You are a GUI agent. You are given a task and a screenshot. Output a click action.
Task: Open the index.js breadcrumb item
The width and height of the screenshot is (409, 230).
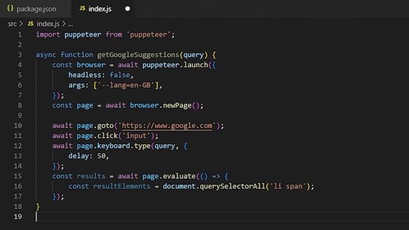pos(48,24)
